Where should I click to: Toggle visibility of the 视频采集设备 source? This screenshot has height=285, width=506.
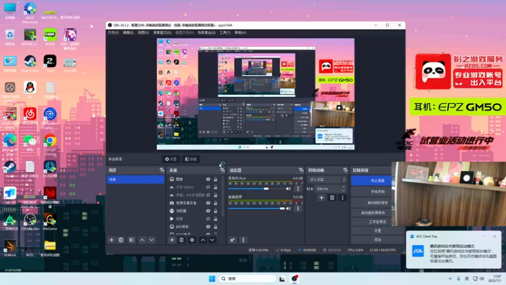coord(208,203)
